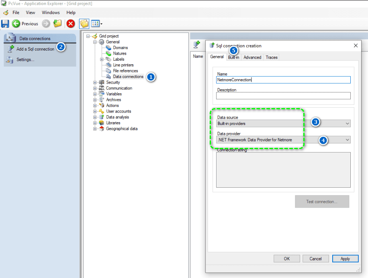Screen dimensions: 368x278
Task: Click the Archives icon in tree
Action: click(x=101, y=100)
